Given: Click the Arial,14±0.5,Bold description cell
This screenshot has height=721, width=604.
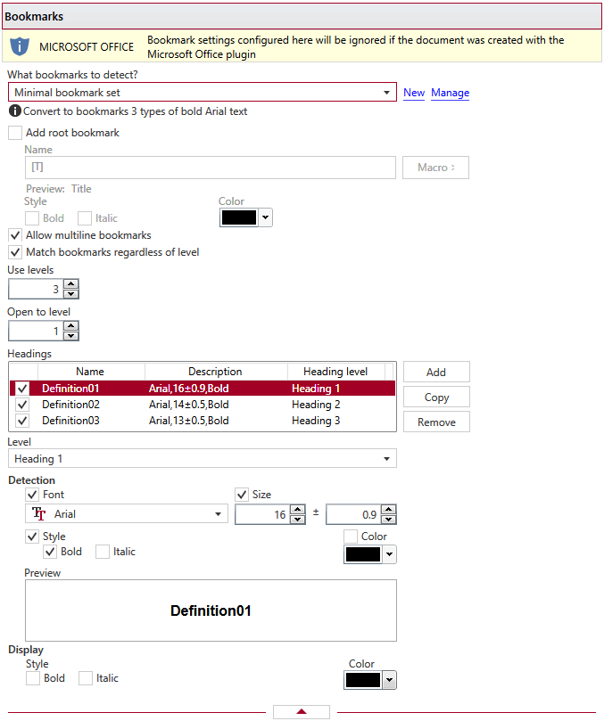Looking at the screenshot, I should 189,405.
